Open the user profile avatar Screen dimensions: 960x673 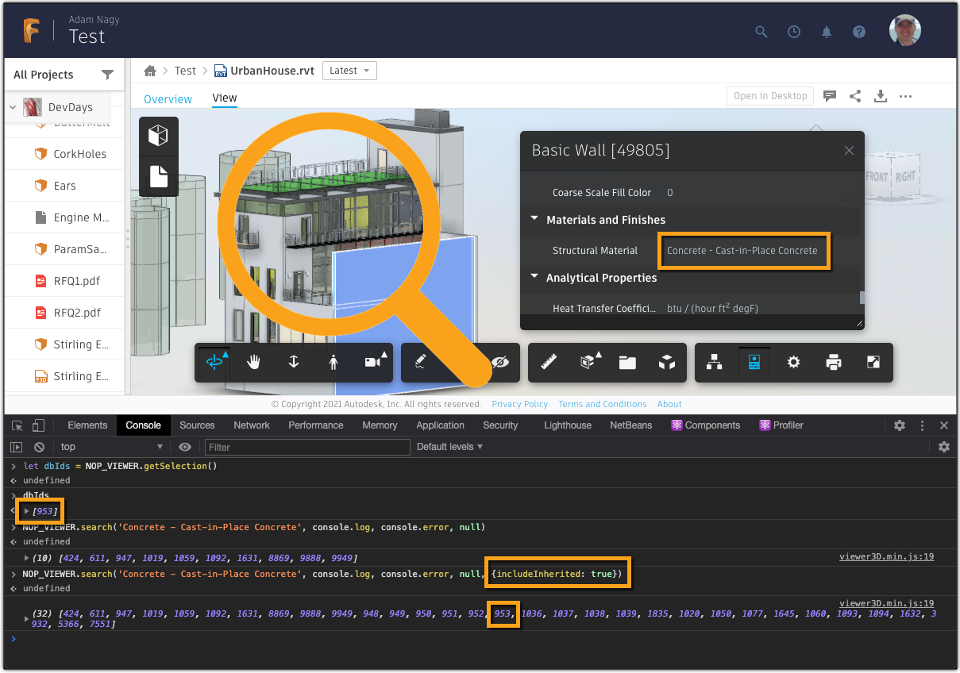pos(905,30)
